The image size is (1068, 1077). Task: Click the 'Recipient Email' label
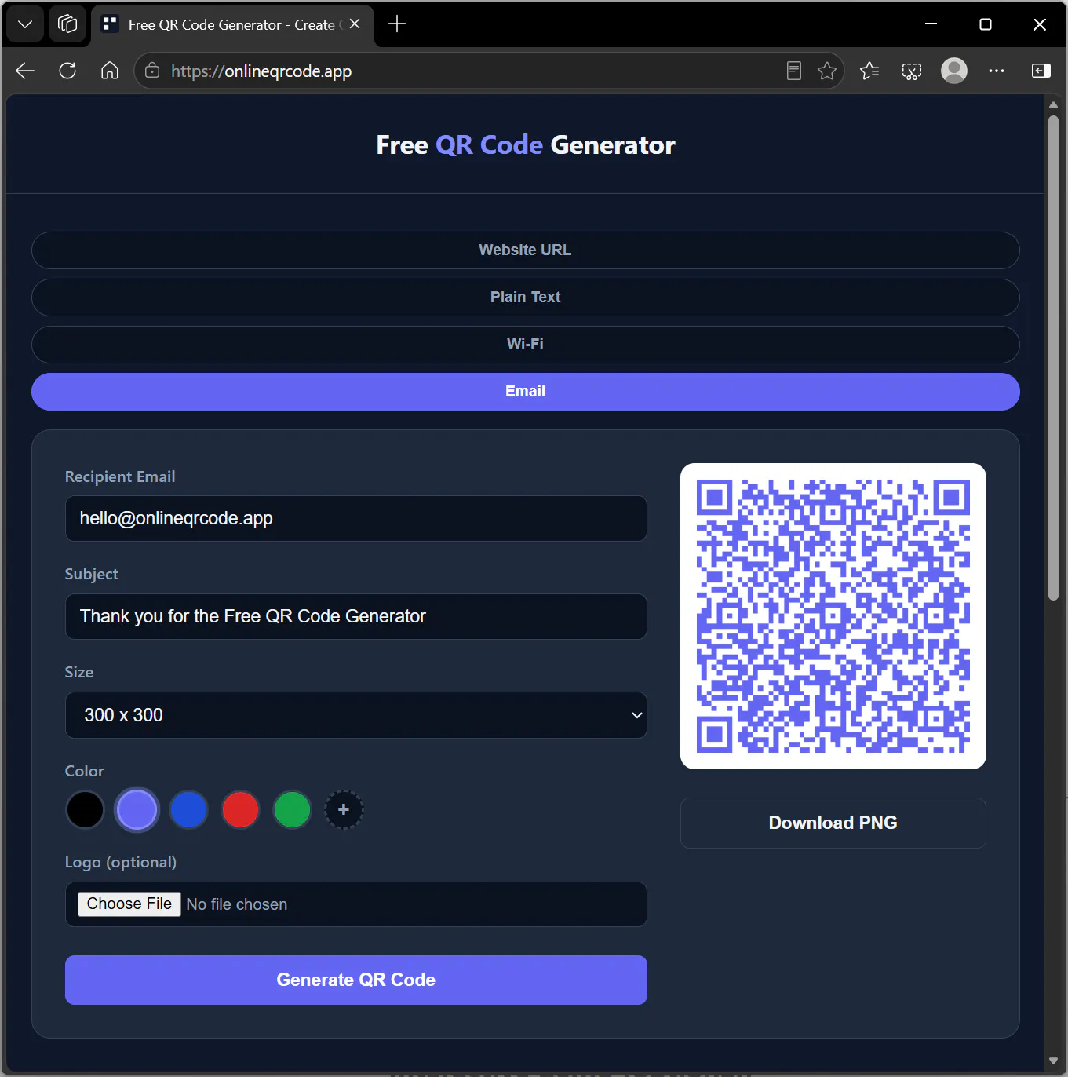(x=120, y=476)
